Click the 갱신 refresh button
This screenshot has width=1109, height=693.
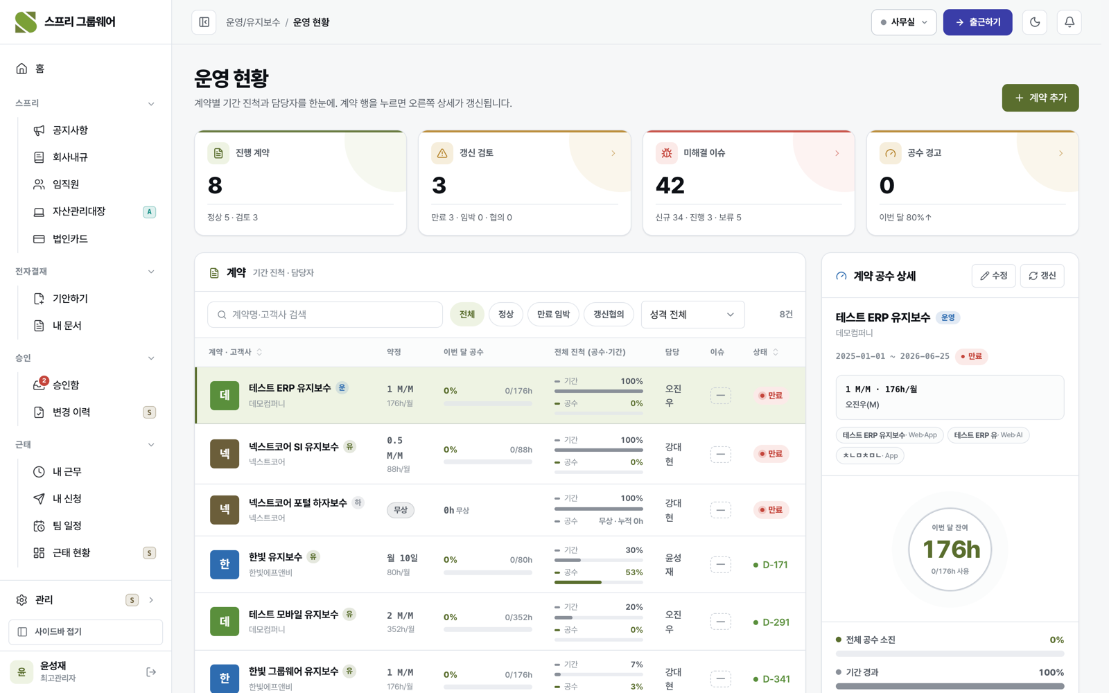(1042, 276)
